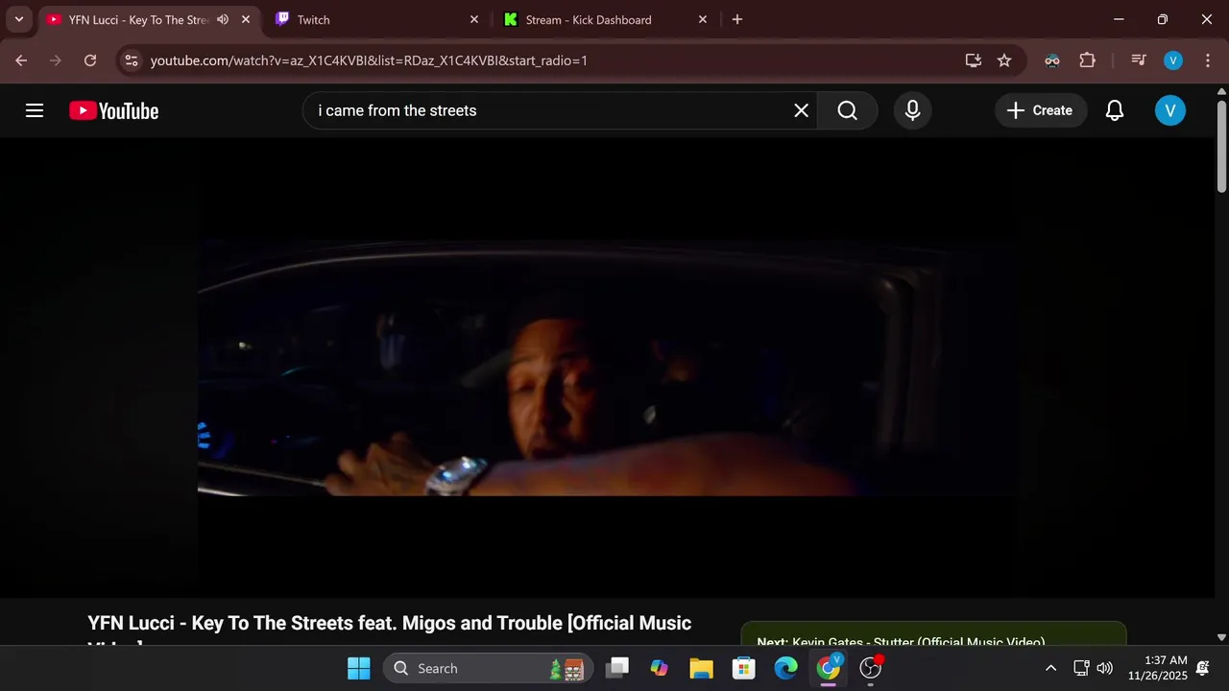Open Microsoft Store from the taskbar

click(x=743, y=668)
